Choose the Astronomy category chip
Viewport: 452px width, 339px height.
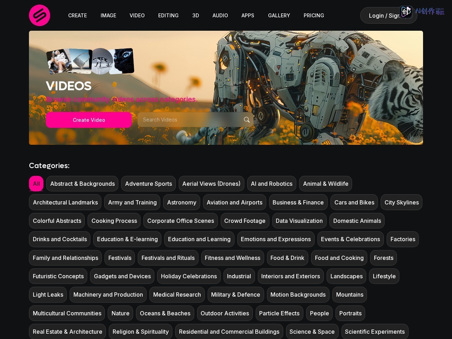tap(182, 202)
